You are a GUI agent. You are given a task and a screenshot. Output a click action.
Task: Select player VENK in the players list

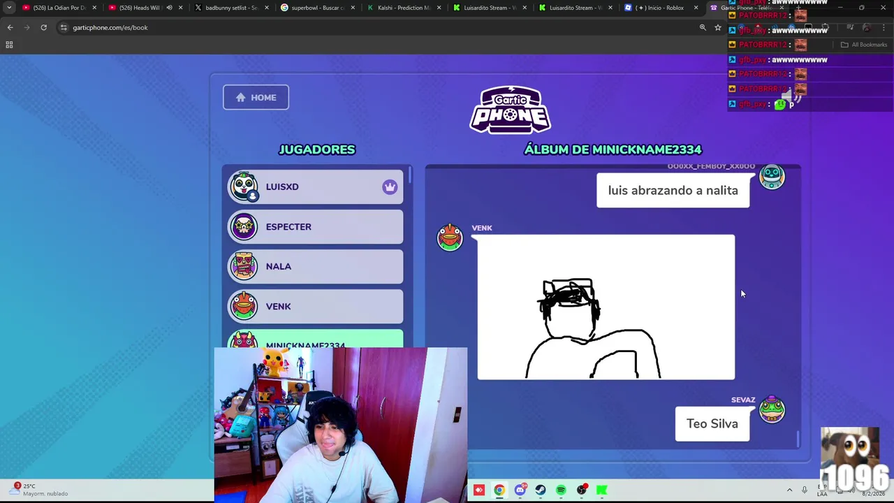point(316,306)
